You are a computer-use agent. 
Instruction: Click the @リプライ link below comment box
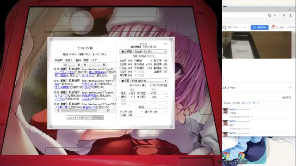(247, 103)
